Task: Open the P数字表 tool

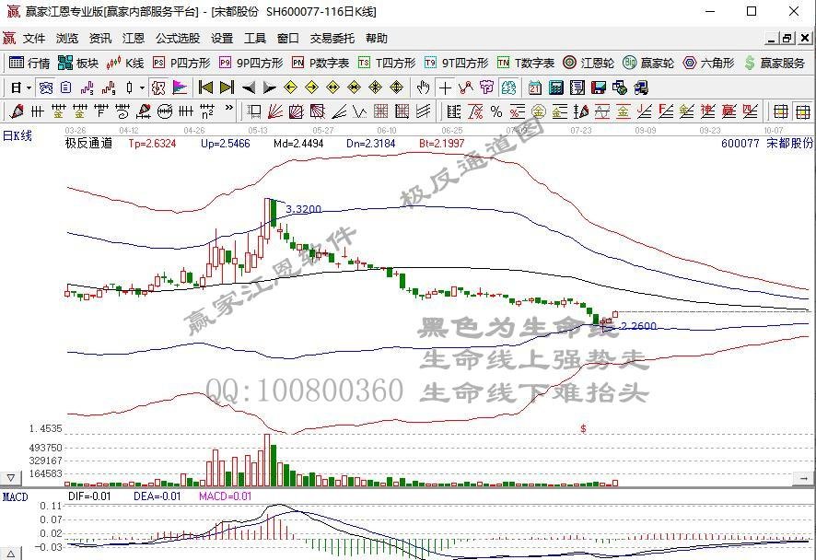Action: pyautogui.click(x=321, y=63)
